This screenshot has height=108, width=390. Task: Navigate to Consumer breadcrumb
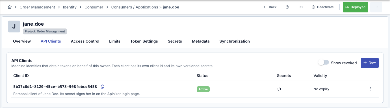tap(94, 7)
